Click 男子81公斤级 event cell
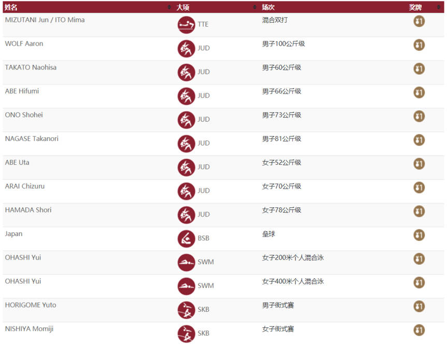447x345 pixels. 281,139
